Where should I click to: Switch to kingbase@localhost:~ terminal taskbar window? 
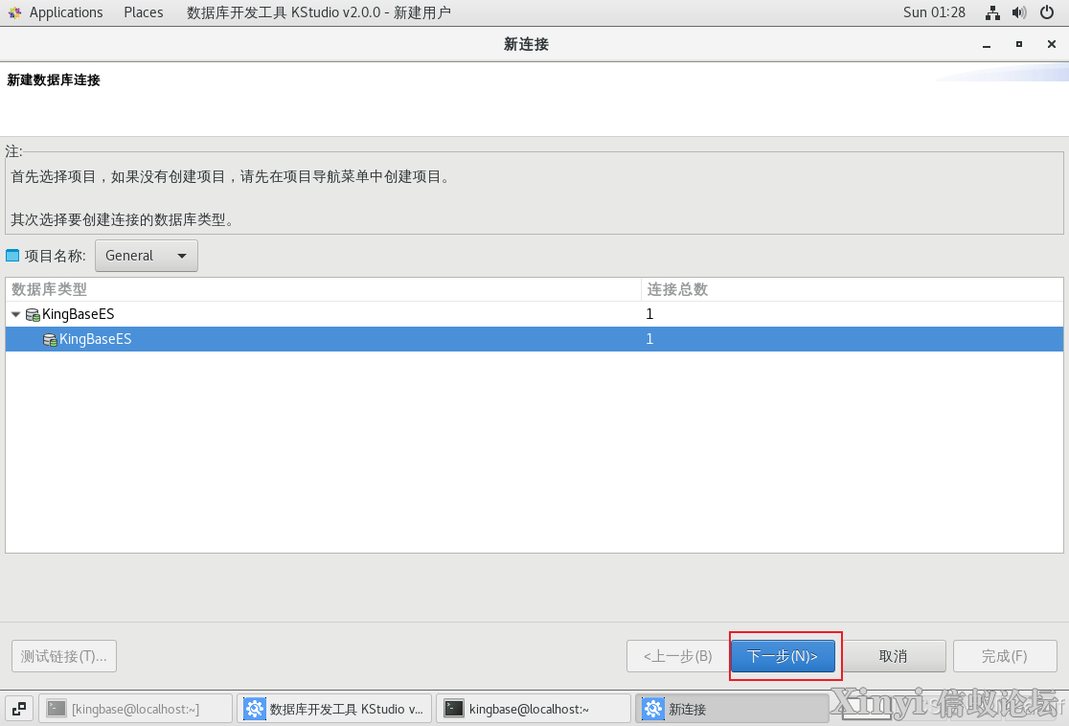point(534,709)
